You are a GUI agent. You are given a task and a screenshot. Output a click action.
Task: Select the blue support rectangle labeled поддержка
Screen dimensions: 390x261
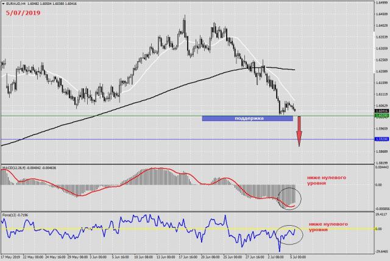tap(247, 118)
